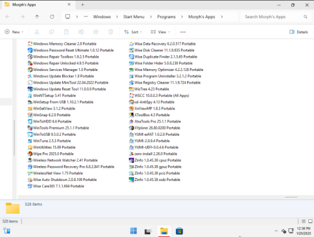Image resolution: width=314 pixels, height=237 pixels.
Task: Open Windows Password Reset Ultimate shortcut icon
Action: point(30,50)
